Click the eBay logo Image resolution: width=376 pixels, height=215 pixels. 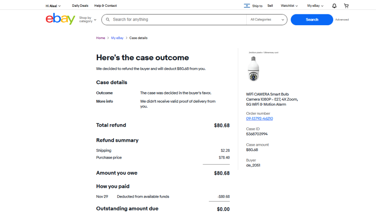point(60,19)
